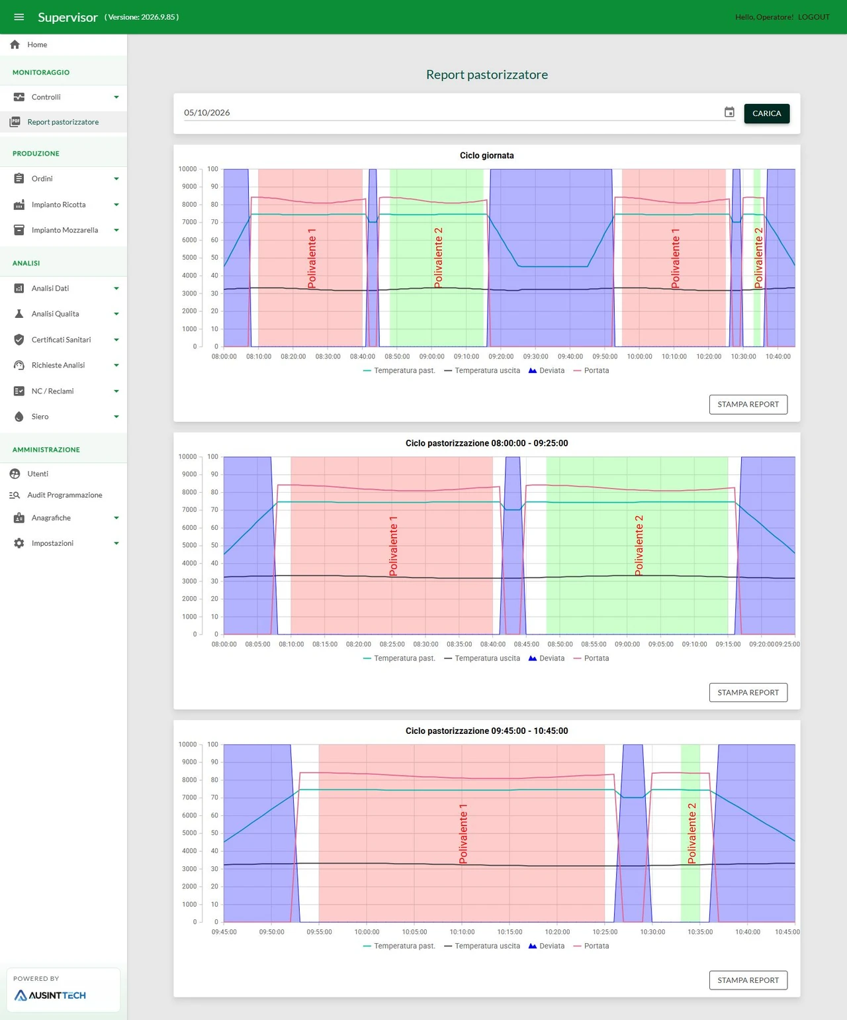Print report for Ciclo giornata chart

tap(748, 405)
